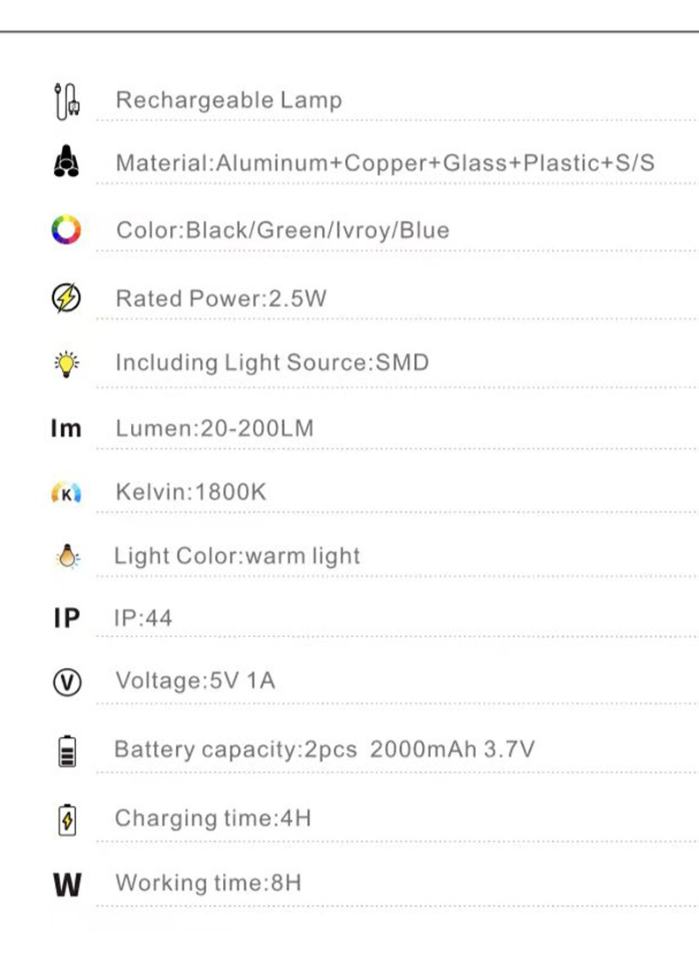Click 'Battery capacity:2pcs 2000mAh 3.7V' text
This screenshot has width=699, height=967.
pos(324,750)
